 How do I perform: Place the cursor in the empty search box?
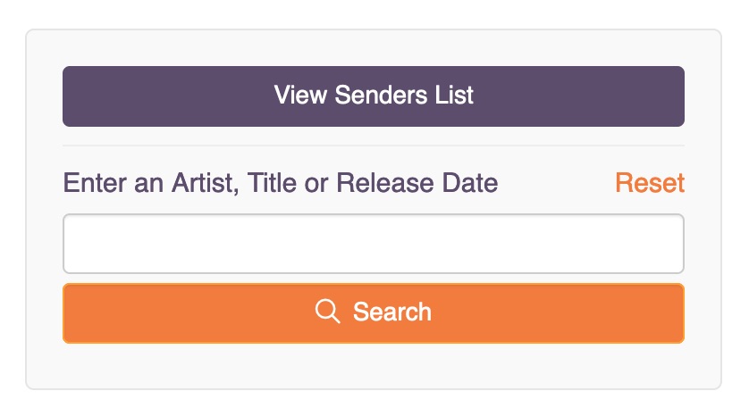click(x=374, y=244)
